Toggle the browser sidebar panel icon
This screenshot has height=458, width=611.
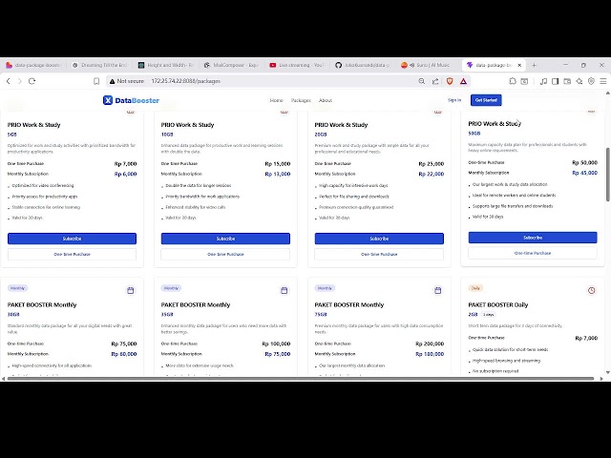coord(556,81)
